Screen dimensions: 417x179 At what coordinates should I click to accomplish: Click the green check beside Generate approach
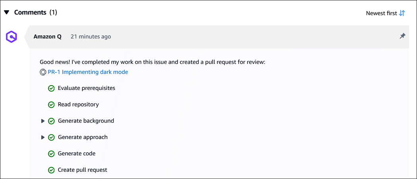(x=51, y=137)
